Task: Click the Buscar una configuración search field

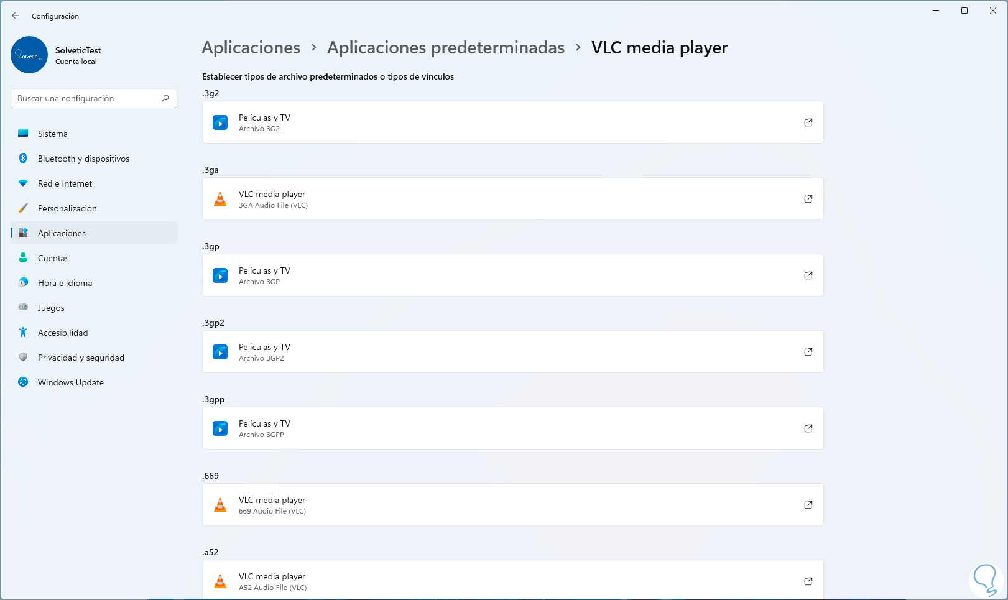Action: [x=87, y=98]
